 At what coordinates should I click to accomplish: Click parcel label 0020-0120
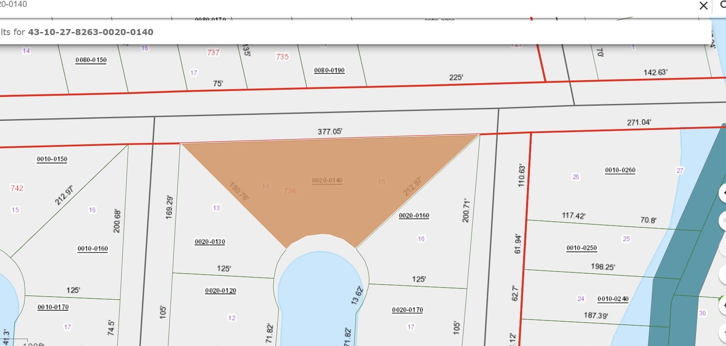(x=221, y=291)
